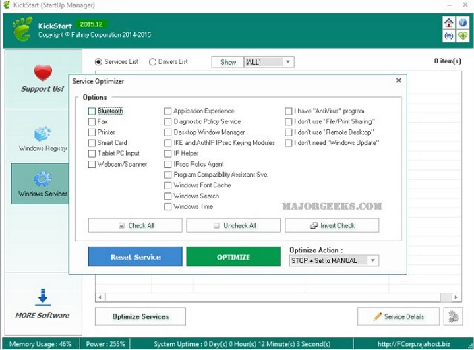Click Uncheck All button
Viewport: 474px width, 350px height.
click(234, 225)
